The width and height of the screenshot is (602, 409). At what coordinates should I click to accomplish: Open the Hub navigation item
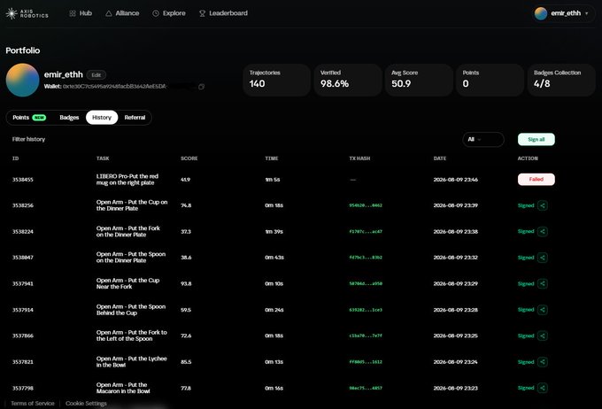(81, 13)
